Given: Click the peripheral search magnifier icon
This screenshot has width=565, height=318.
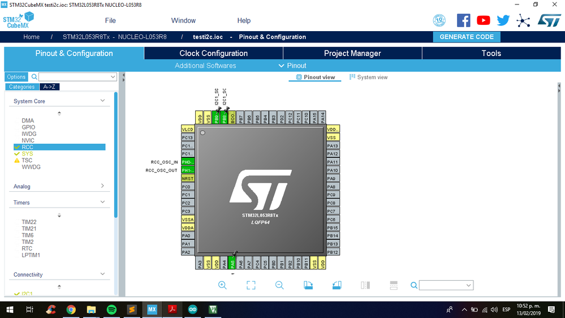Looking at the screenshot, I should click(34, 77).
